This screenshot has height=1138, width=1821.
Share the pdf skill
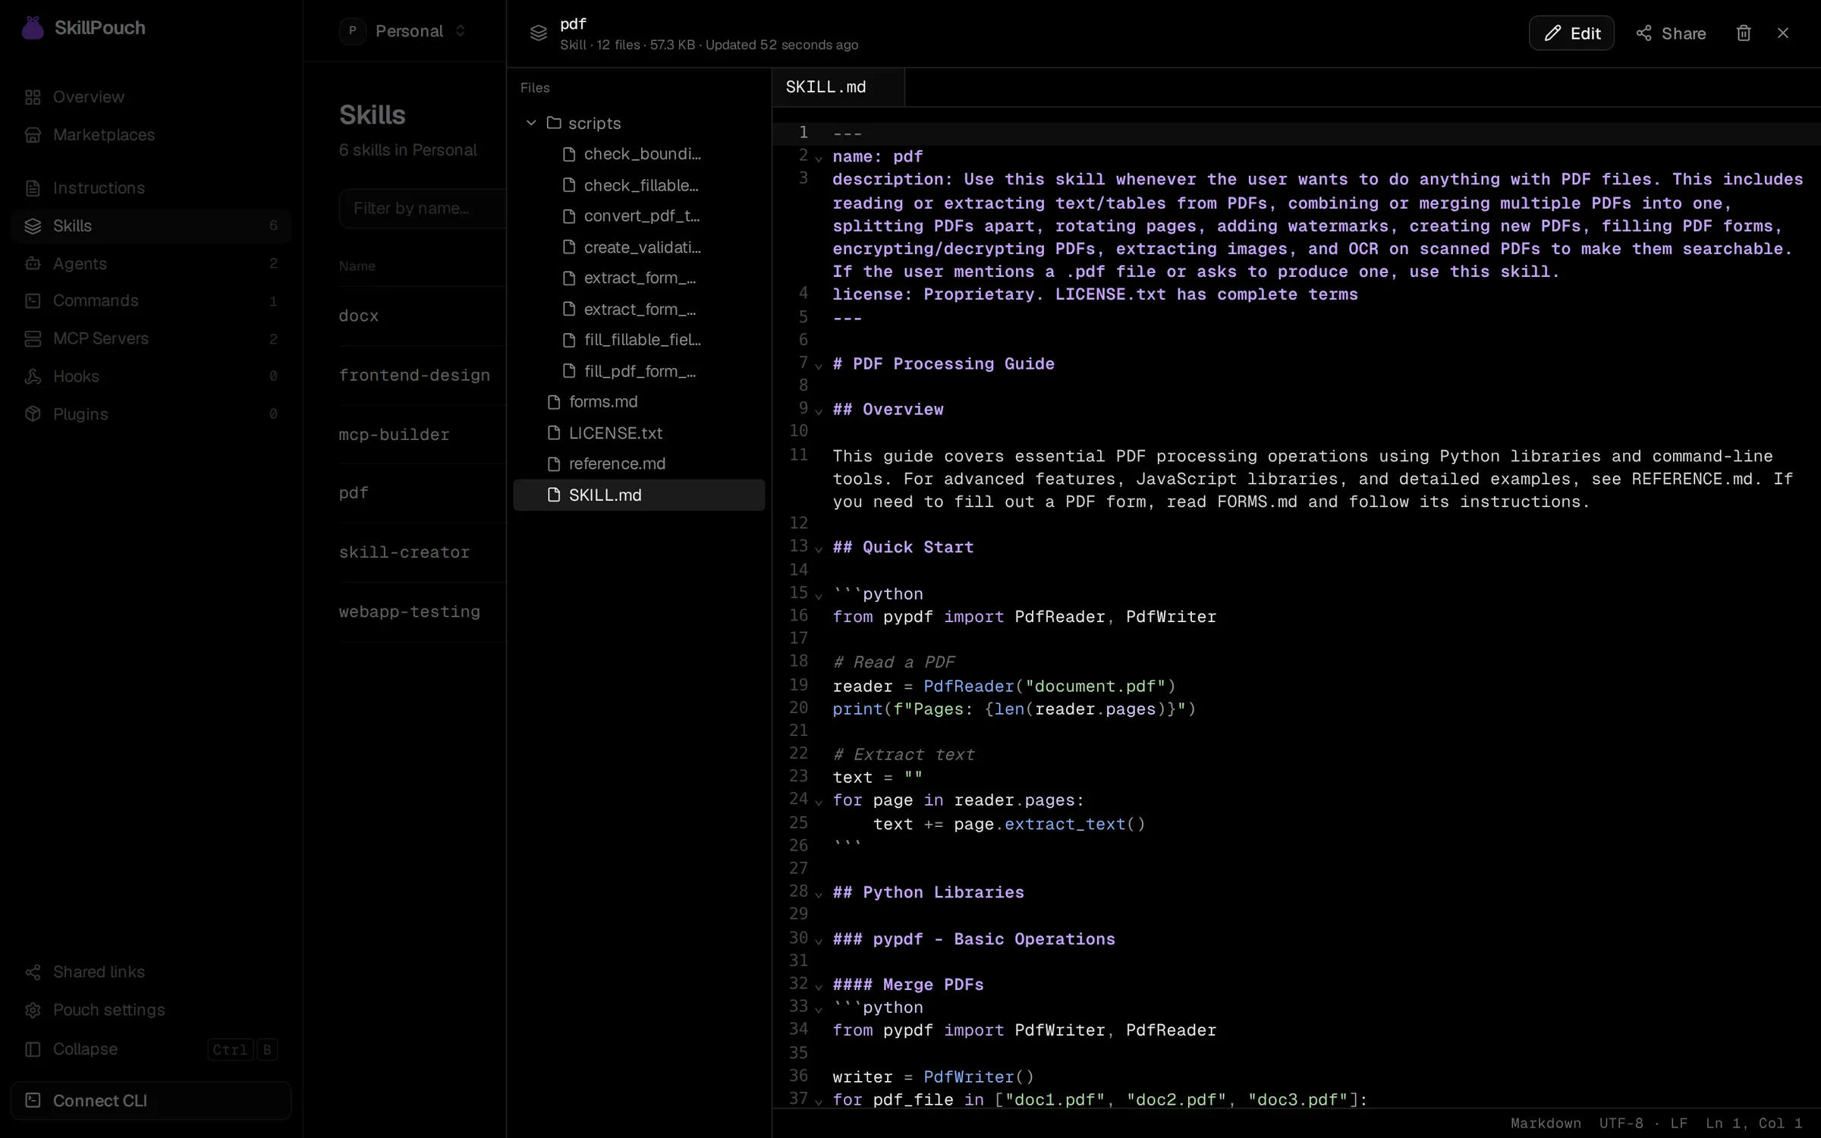pos(1672,33)
